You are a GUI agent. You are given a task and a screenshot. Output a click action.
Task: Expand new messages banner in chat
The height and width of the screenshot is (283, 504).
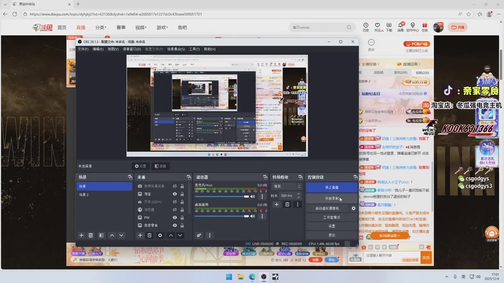389,235
